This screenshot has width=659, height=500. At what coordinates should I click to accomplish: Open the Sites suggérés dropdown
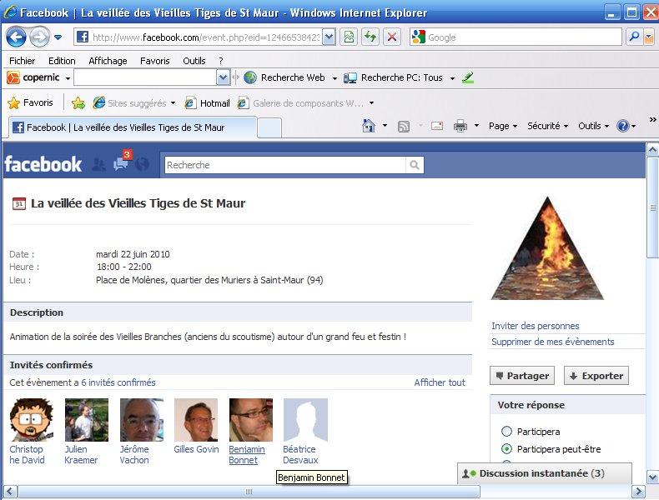[173, 102]
